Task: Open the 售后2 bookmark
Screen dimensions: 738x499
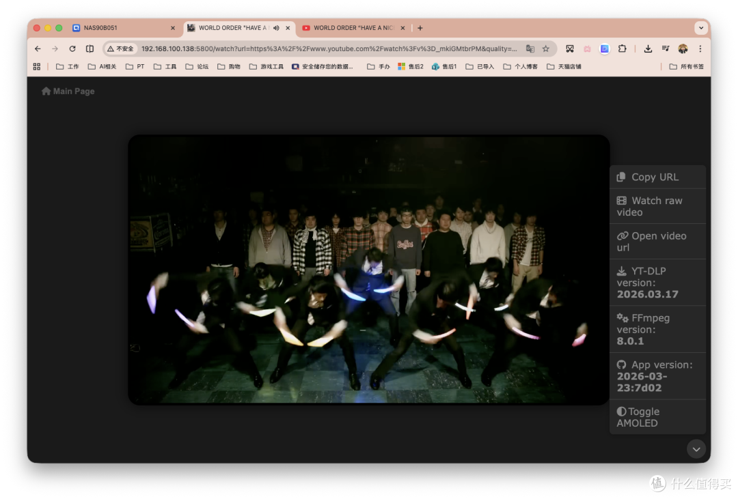Action: 411,66
